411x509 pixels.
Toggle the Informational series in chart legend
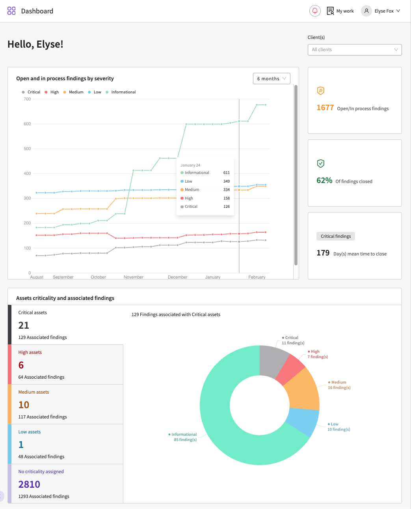click(x=121, y=92)
